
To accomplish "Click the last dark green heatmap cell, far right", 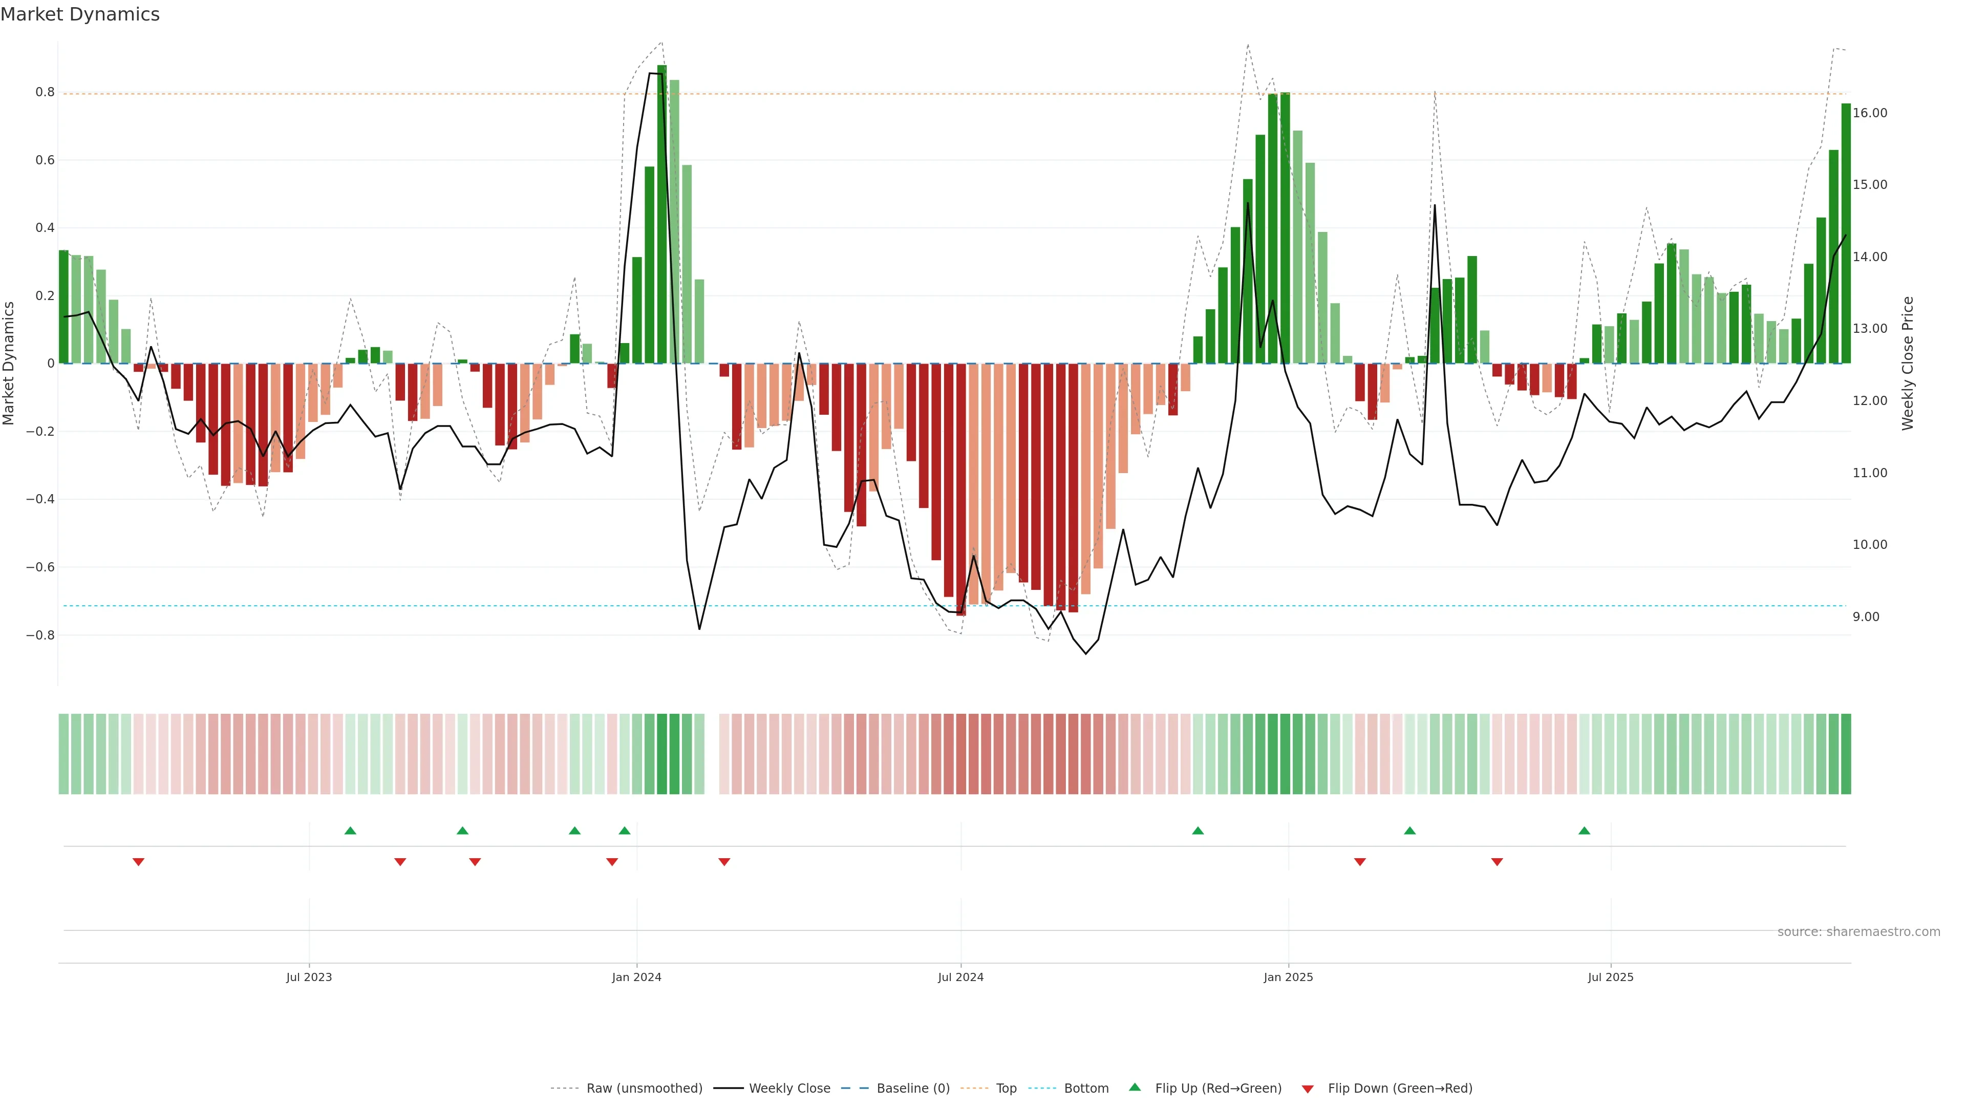I will 1845,753.
